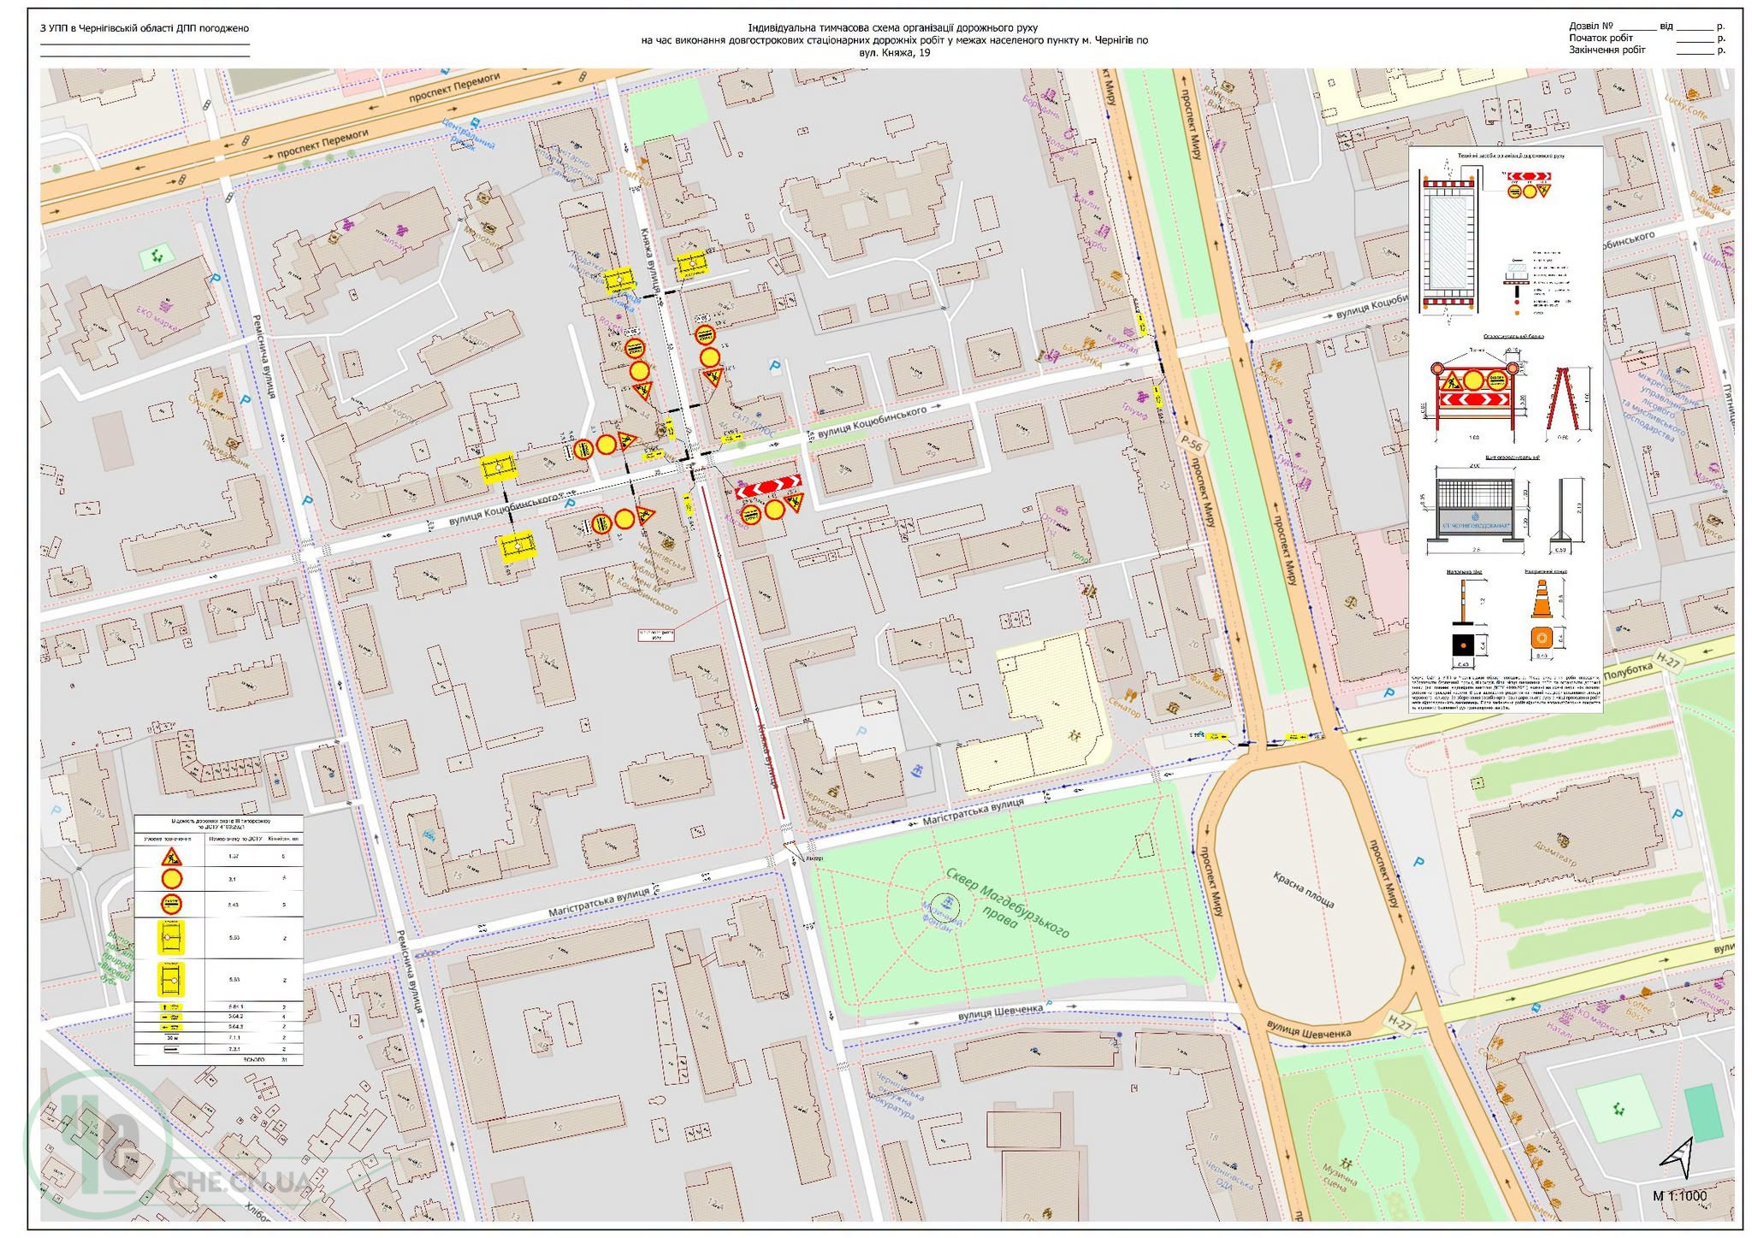Click the 'Сенатор' place label

1123,709
